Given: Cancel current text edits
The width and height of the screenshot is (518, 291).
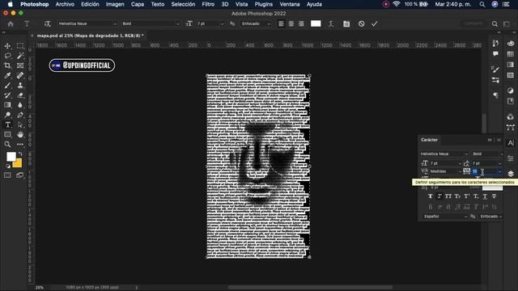Looking at the screenshot, I should click(x=362, y=23).
